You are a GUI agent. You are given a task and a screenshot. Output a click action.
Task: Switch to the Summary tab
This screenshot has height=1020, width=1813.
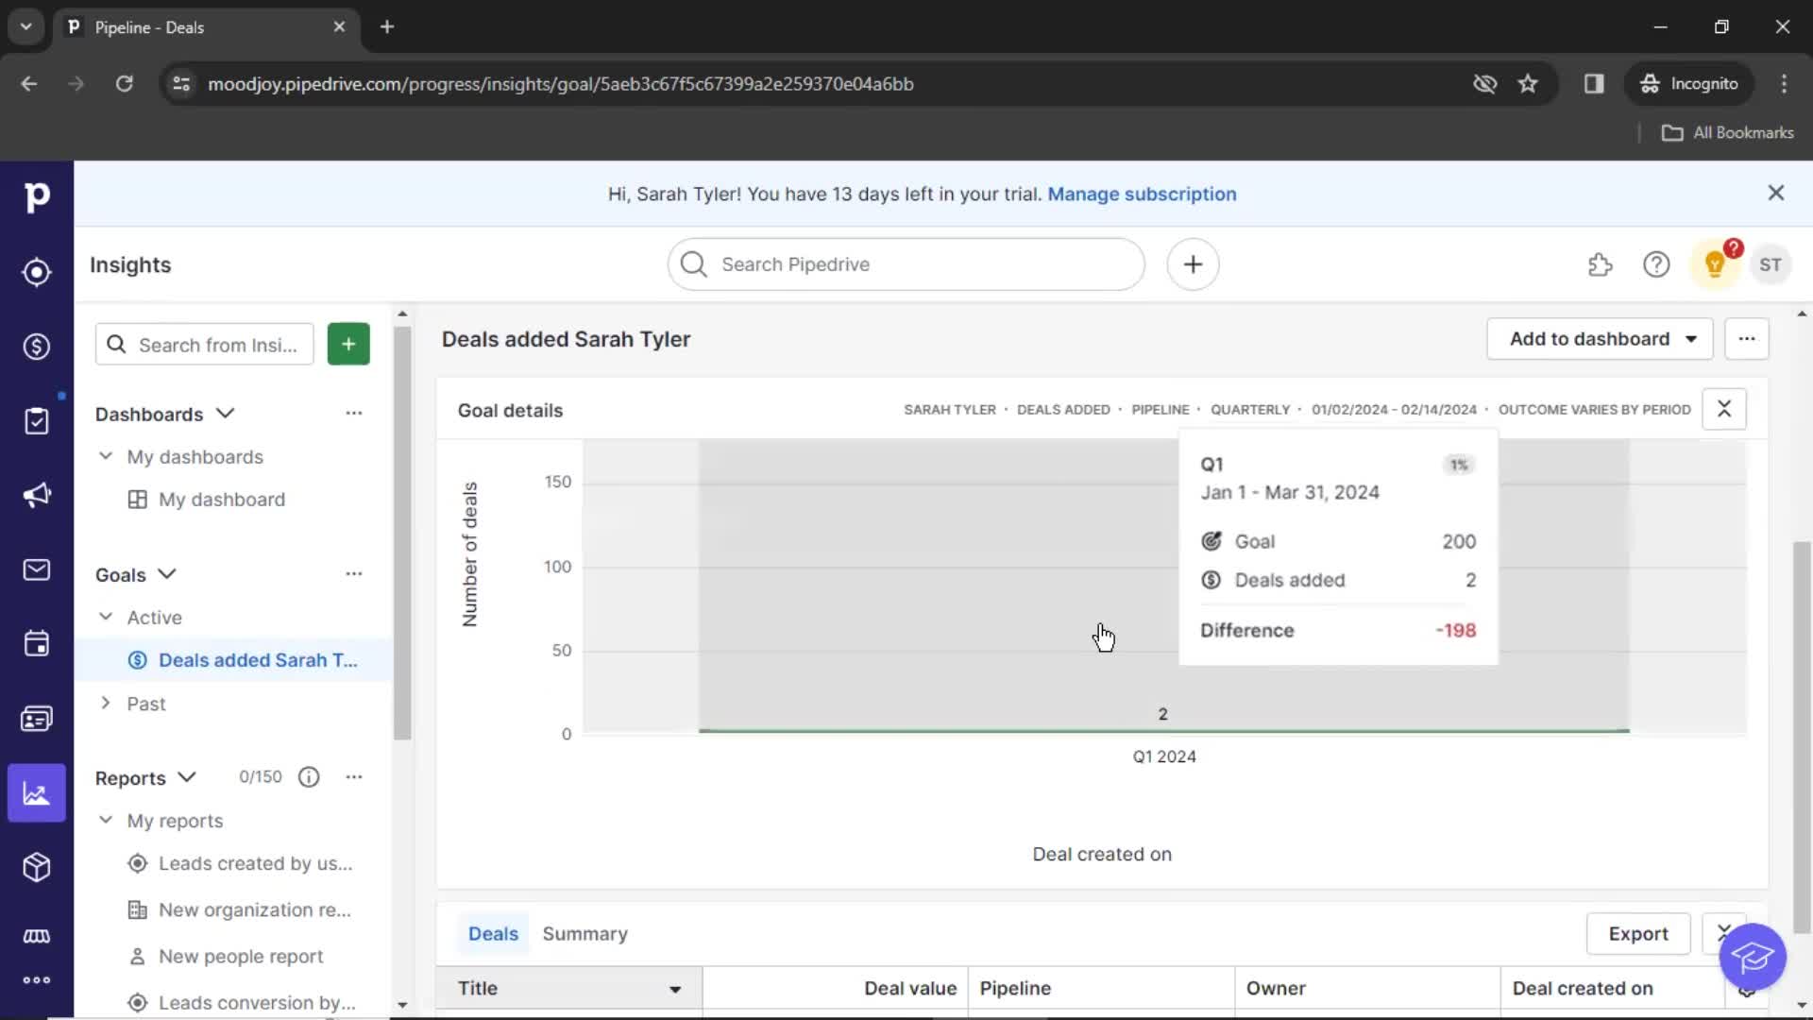pyautogui.click(x=585, y=933)
